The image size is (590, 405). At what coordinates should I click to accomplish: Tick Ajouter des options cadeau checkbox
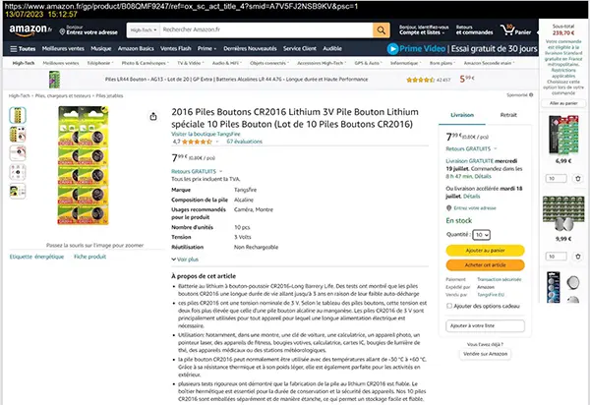click(449, 306)
